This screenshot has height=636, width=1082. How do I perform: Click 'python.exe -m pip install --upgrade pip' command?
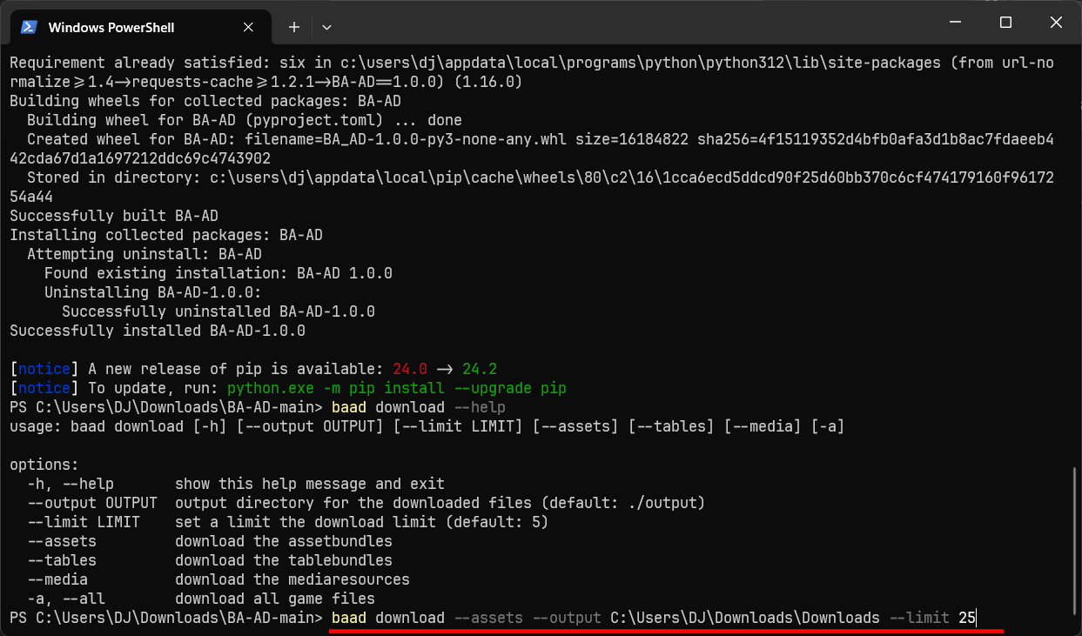coord(397,388)
